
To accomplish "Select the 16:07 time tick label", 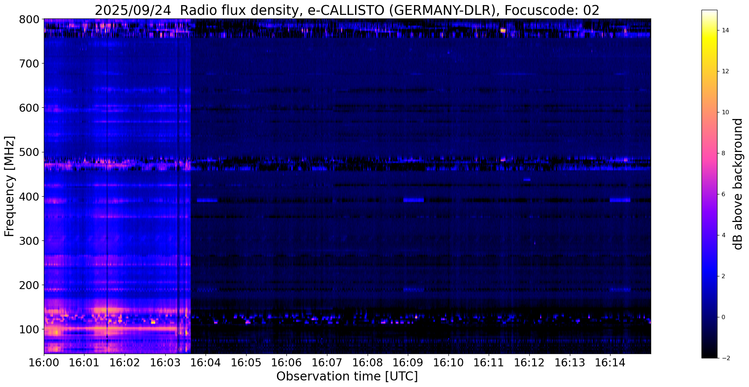I will [x=327, y=363].
